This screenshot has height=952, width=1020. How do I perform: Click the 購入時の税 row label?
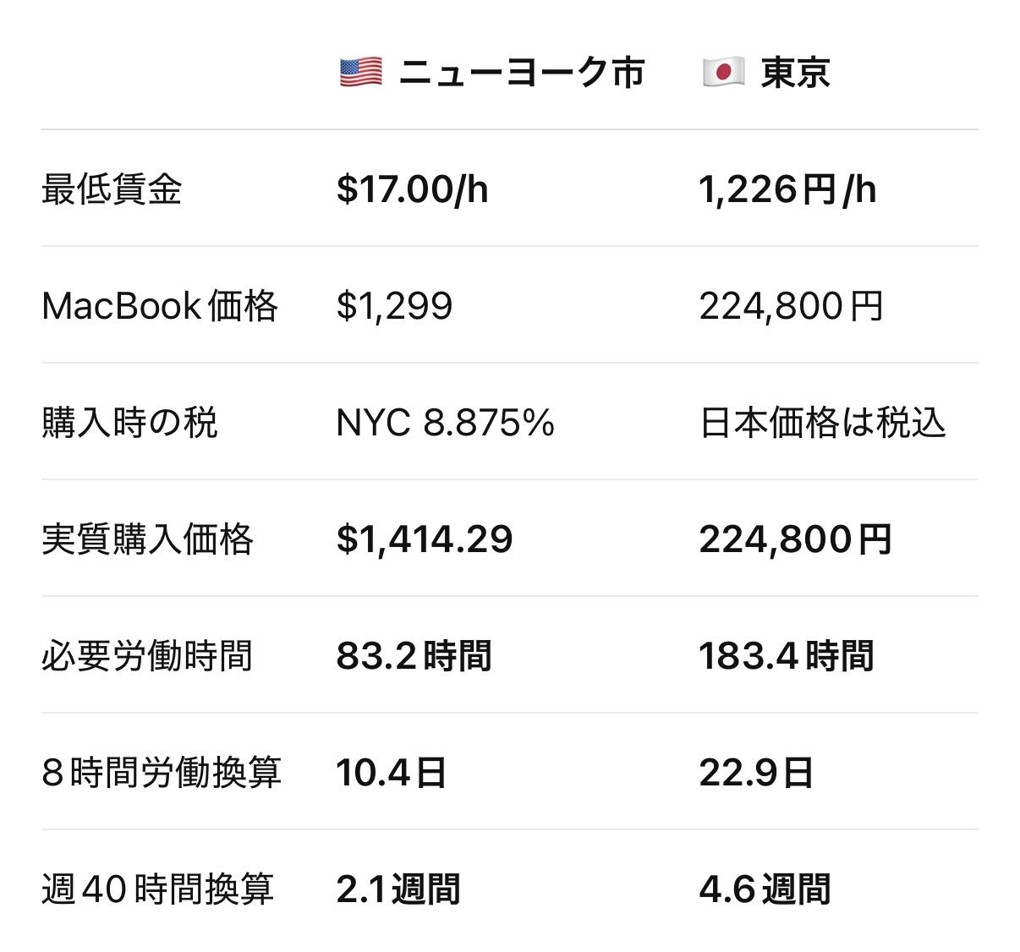129,422
